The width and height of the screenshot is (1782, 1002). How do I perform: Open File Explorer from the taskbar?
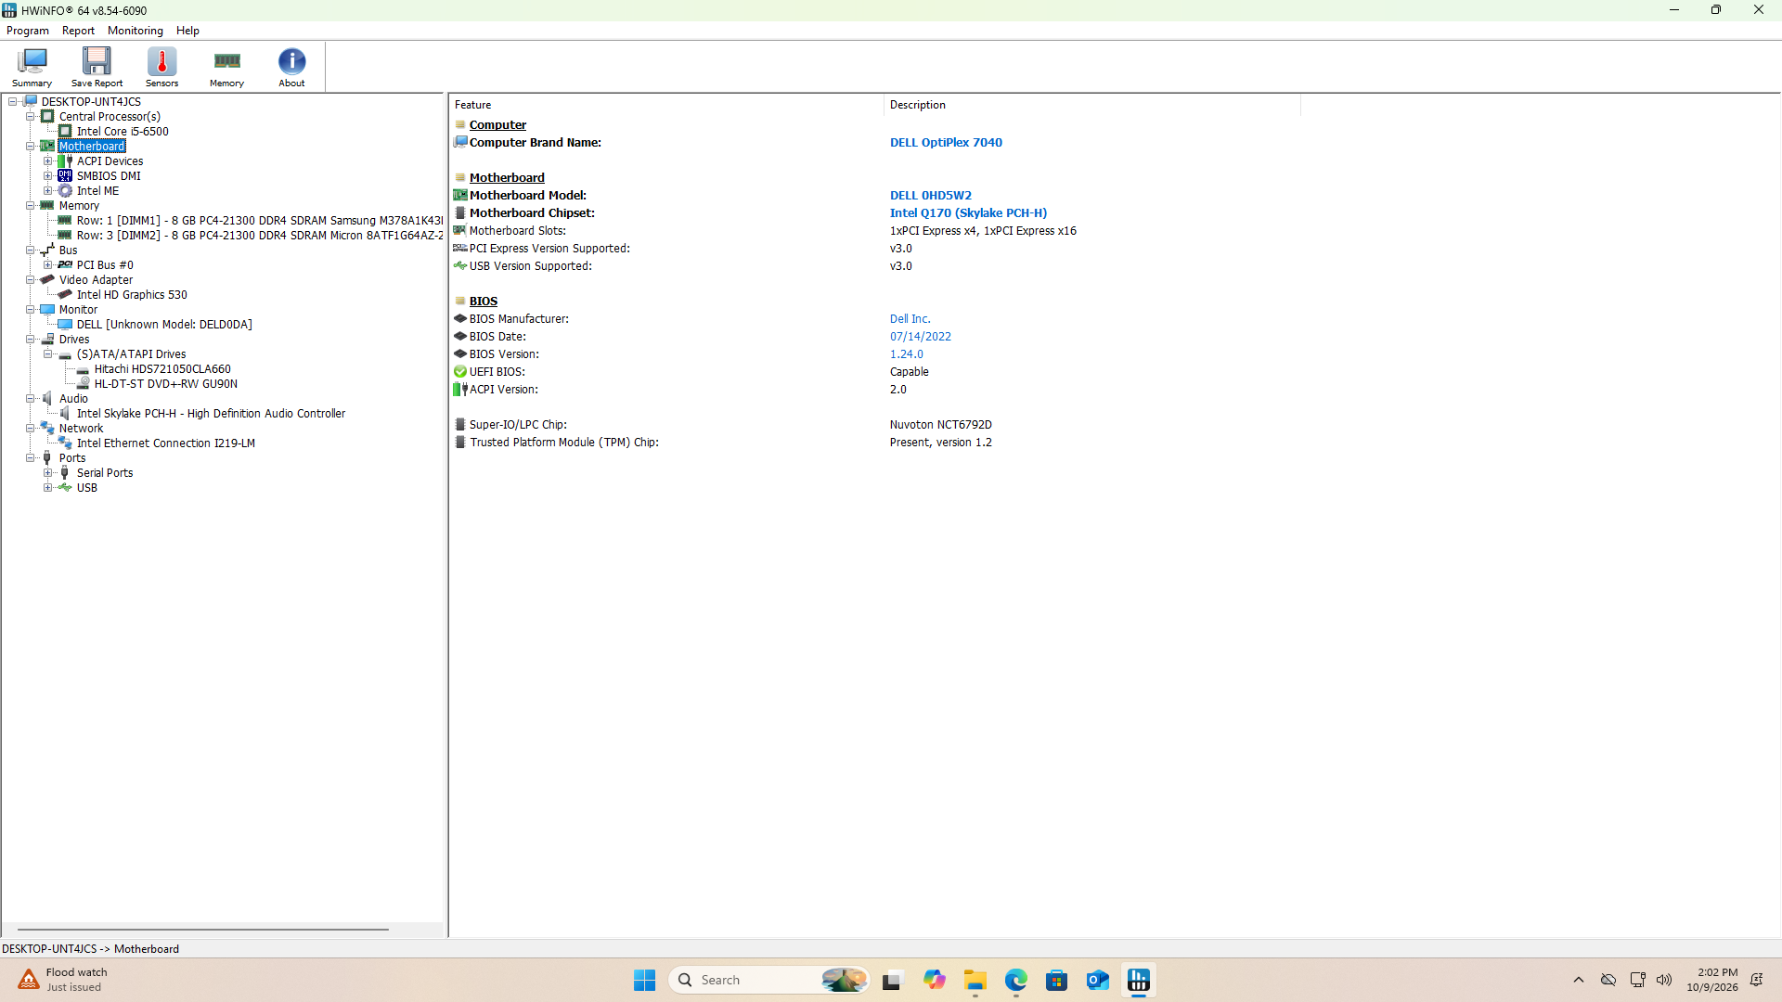click(975, 980)
